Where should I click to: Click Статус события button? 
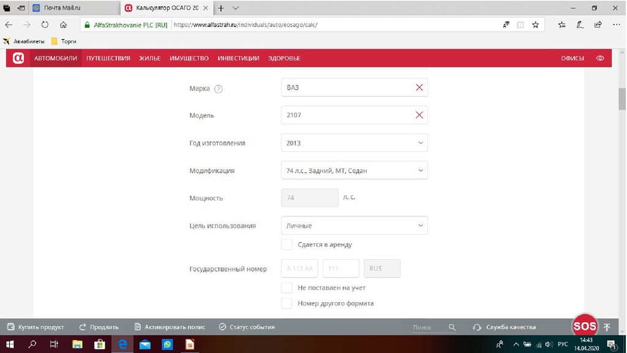[x=247, y=327]
